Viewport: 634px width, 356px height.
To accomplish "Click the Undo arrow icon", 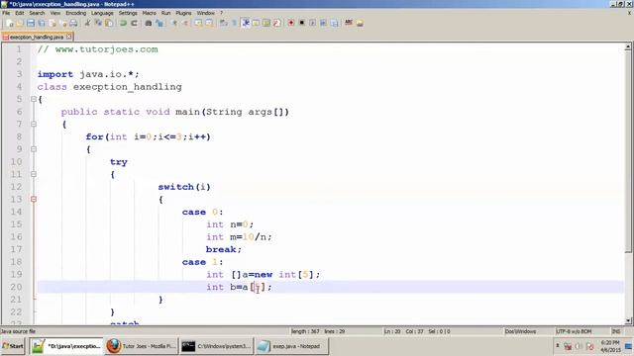I will tap(123, 23).
